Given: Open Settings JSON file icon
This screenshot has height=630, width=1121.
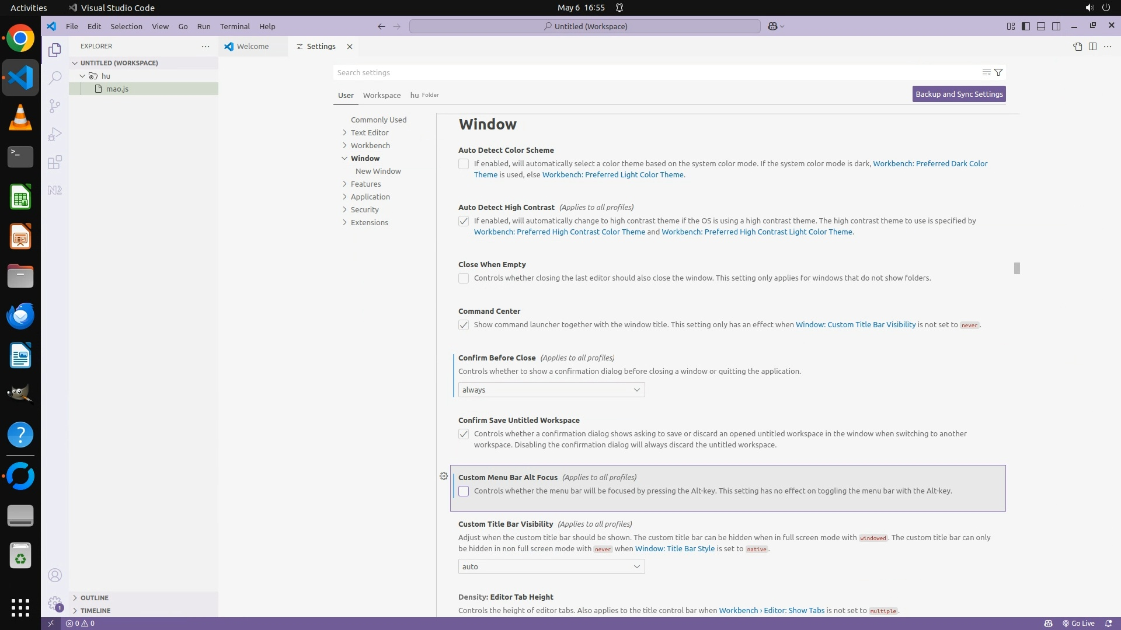Looking at the screenshot, I should (1077, 47).
